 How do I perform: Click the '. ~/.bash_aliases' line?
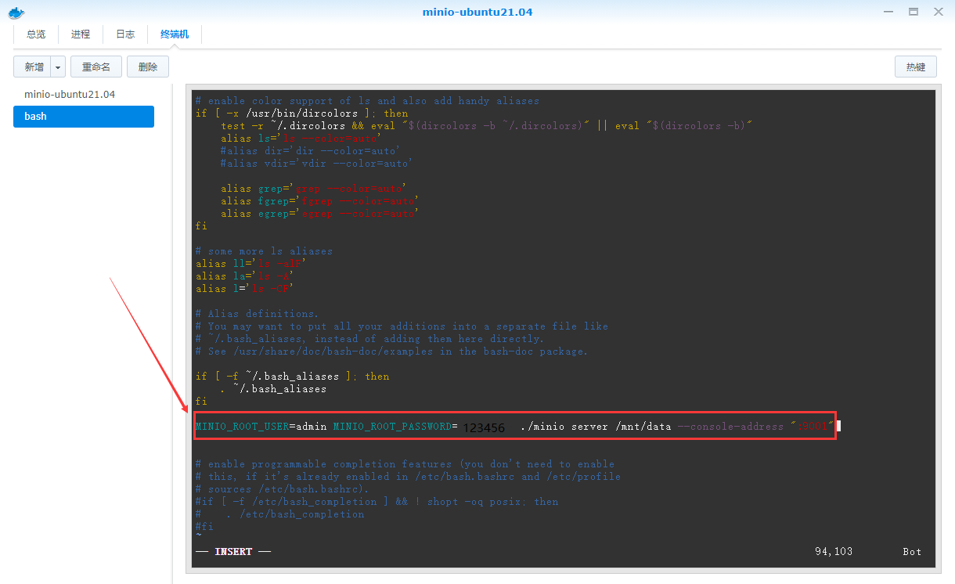pyautogui.click(x=273, y=389)
